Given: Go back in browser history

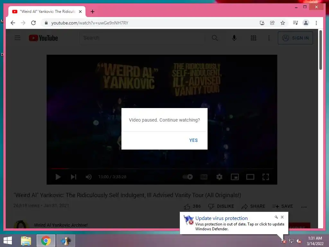Looking at the screenshot, I should pyautogui.click(x=13, y=23).
